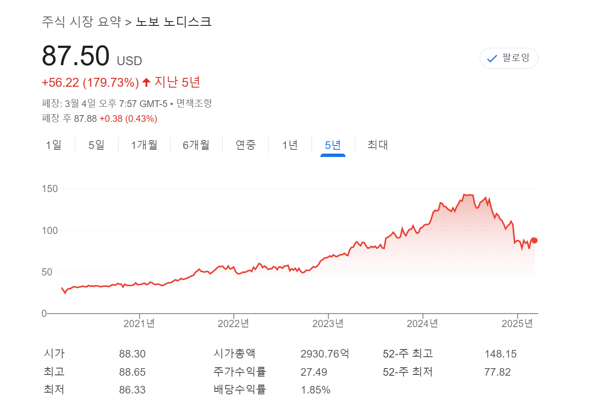Click the 100 y-axis label
This screenshot has width=591, height=399.
[x=50, y=231]
